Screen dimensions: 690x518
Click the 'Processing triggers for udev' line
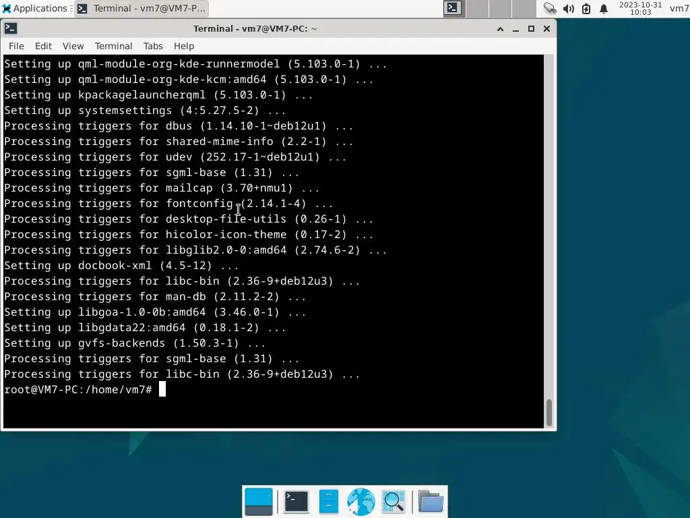click(x=175, y=157)
